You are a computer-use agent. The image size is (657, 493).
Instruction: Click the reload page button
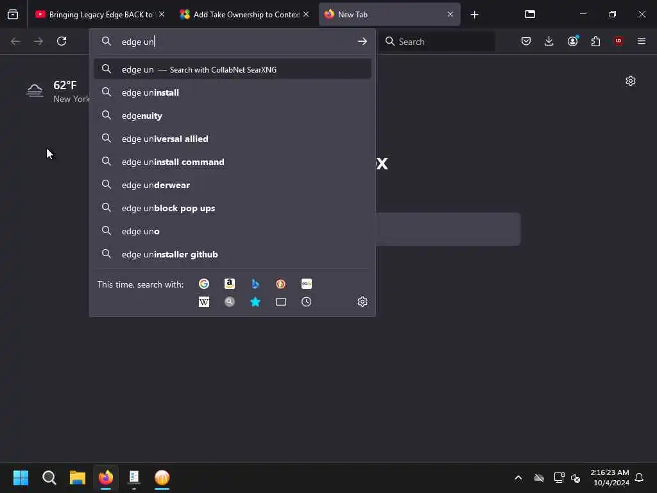tap(62, 41)
